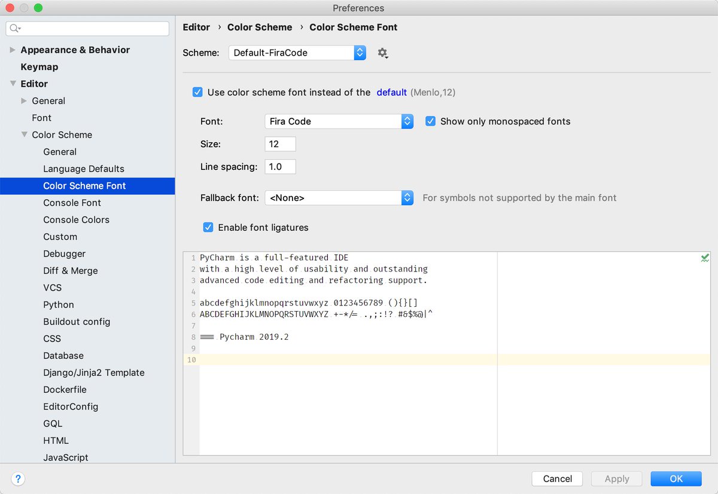Viewport: 718px width, 494px height.
Task: Click the font Size field
Action: point(280,144)
